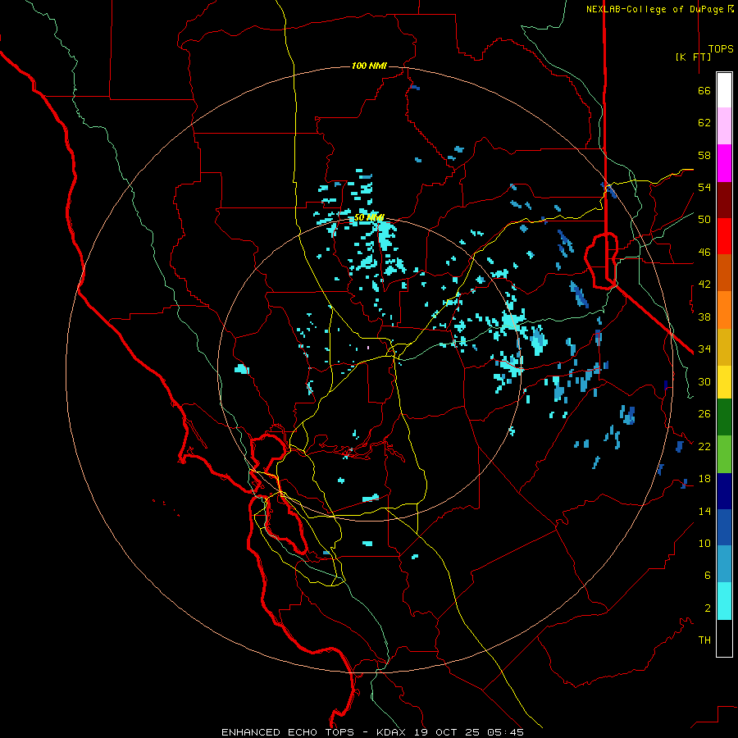
Task: Click the '18' legend value
Action: coord(704,479)
